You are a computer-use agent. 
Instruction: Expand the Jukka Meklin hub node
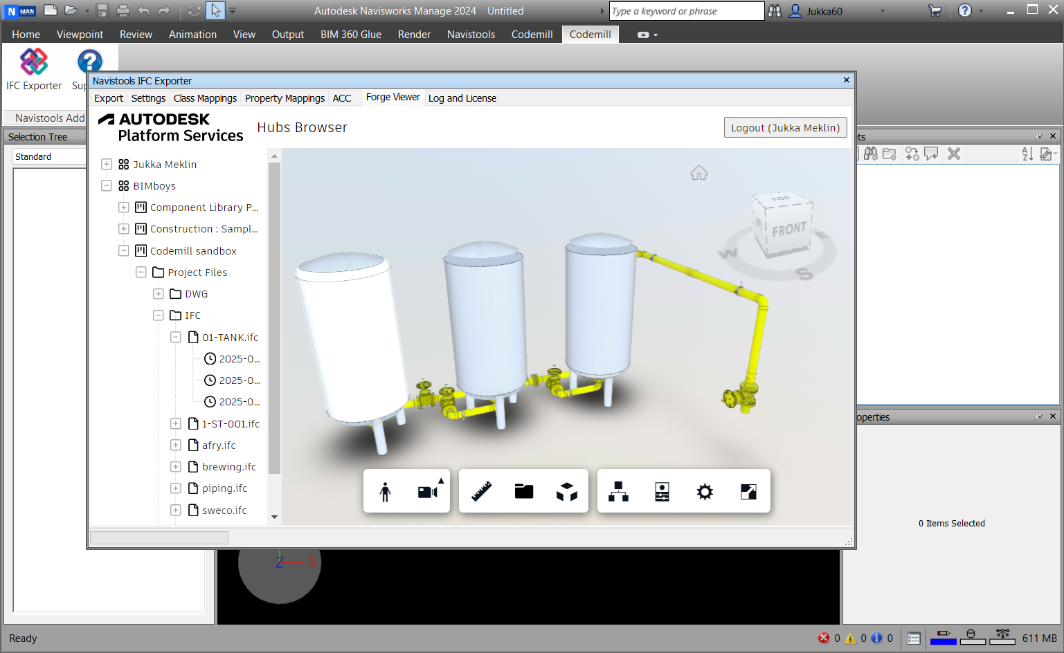pyautogui.click(x=107, y=164)
